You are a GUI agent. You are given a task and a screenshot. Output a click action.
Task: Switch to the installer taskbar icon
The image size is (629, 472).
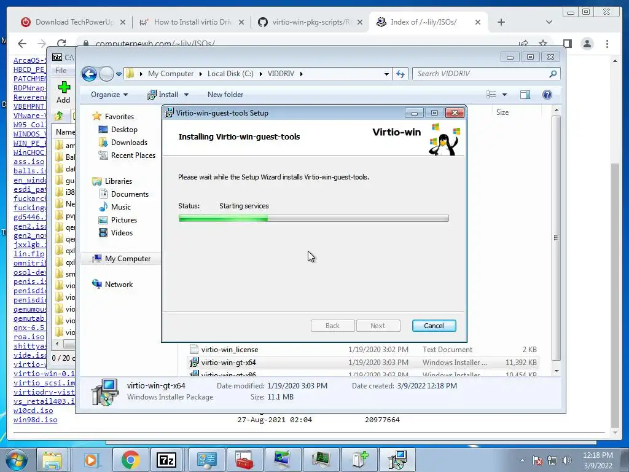(397, 460)
